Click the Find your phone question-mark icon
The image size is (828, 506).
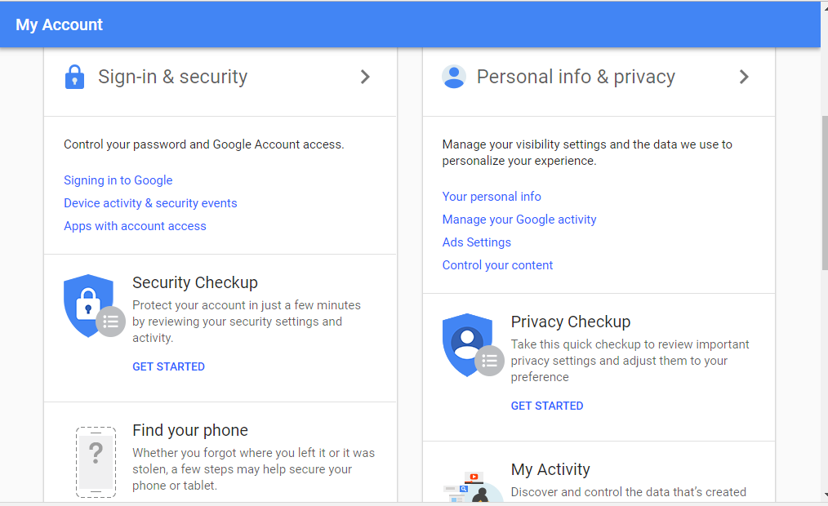point(96,462)
